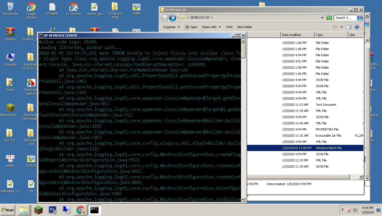Screen dimensions: 382x216
Task: Open Photoshop from the taskbar
Action: tap(53, 210)
